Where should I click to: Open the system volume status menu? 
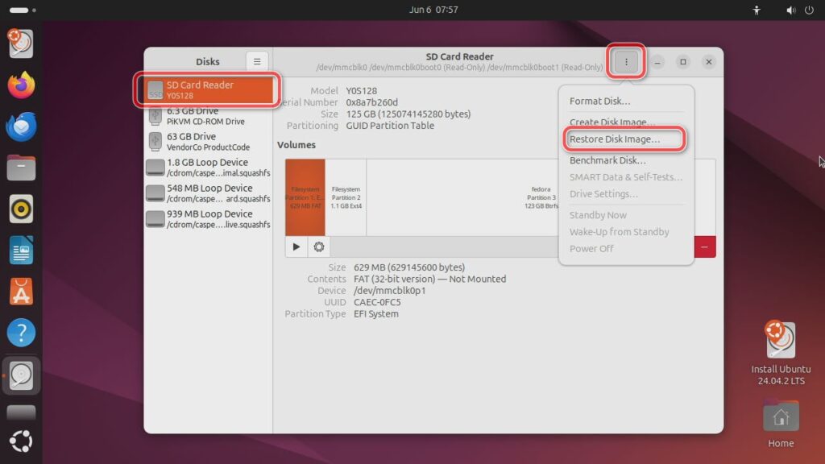tap(787, 10)
